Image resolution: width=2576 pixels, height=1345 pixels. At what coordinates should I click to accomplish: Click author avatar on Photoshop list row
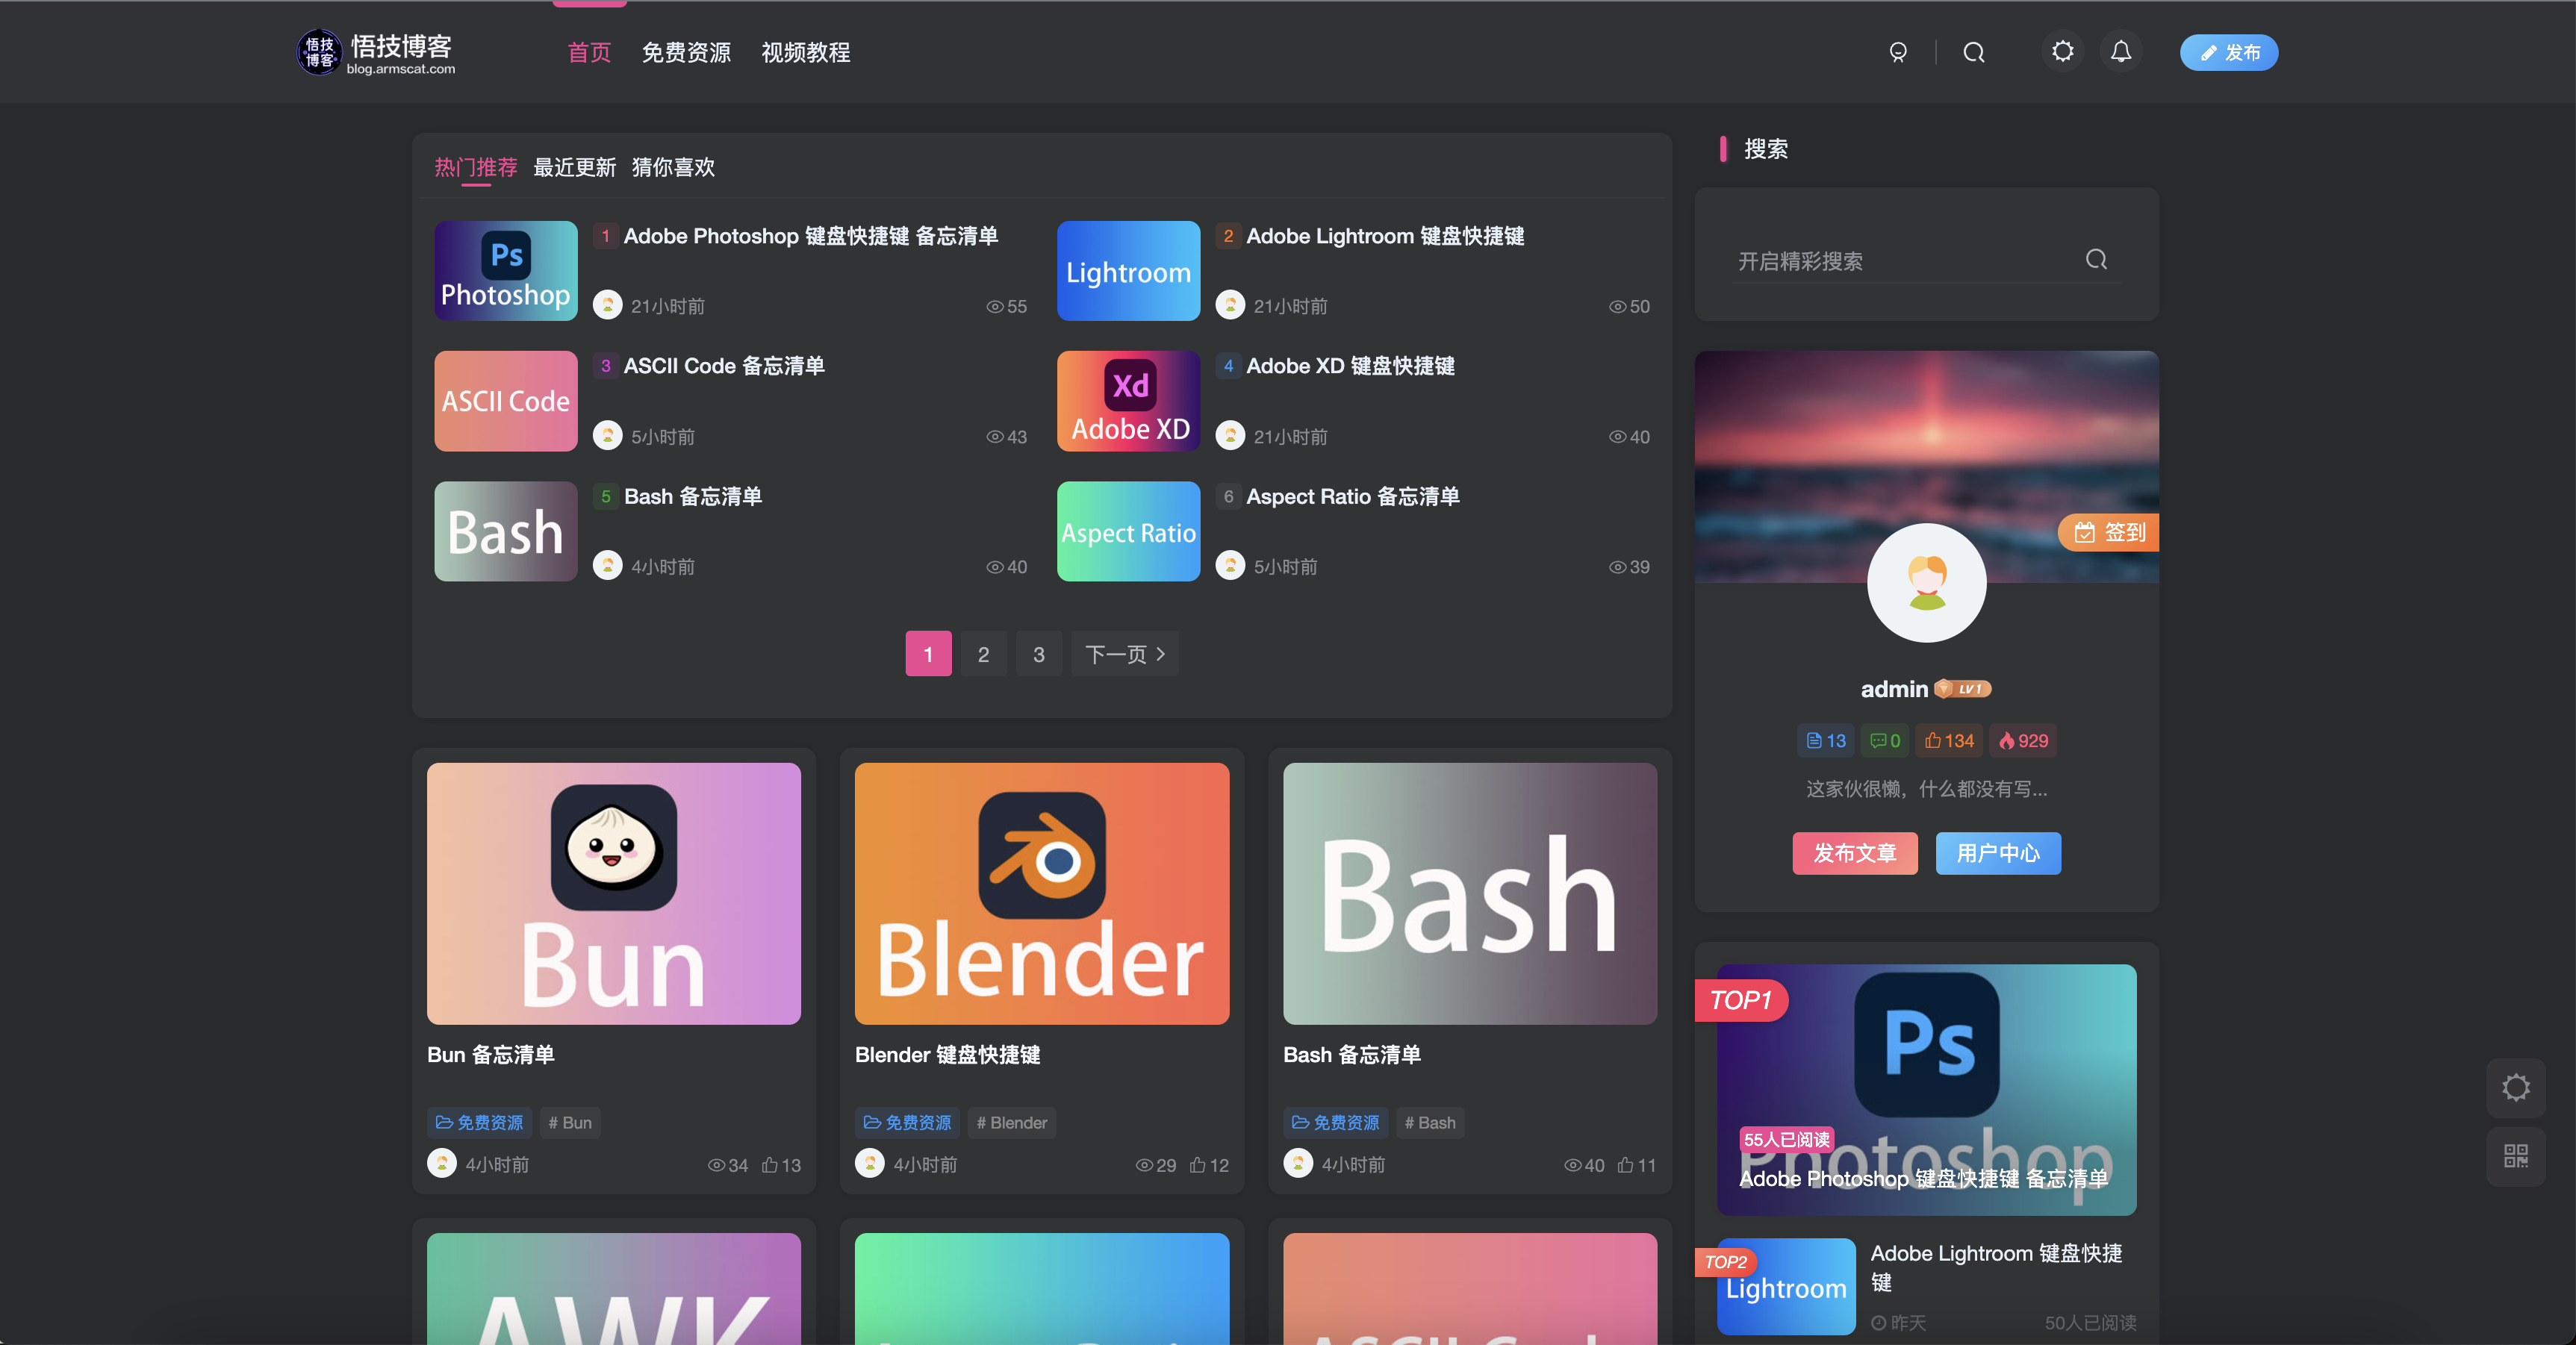607,305
